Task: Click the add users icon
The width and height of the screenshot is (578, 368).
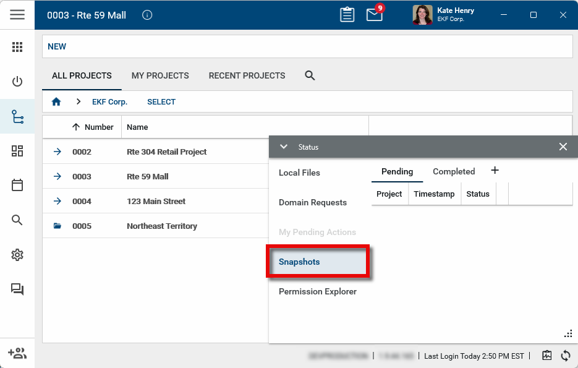Action: (17, 353)
